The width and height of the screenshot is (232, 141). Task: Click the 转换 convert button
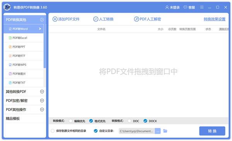[x=212, y=131]
